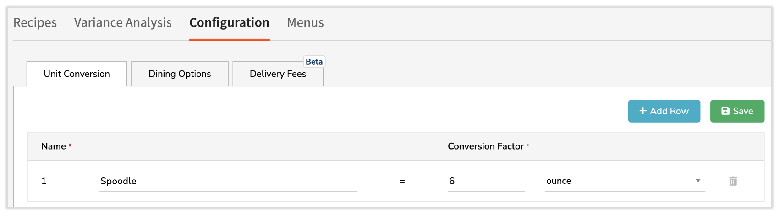Click the floppy disk icon in Save

(x=725, y=111)
